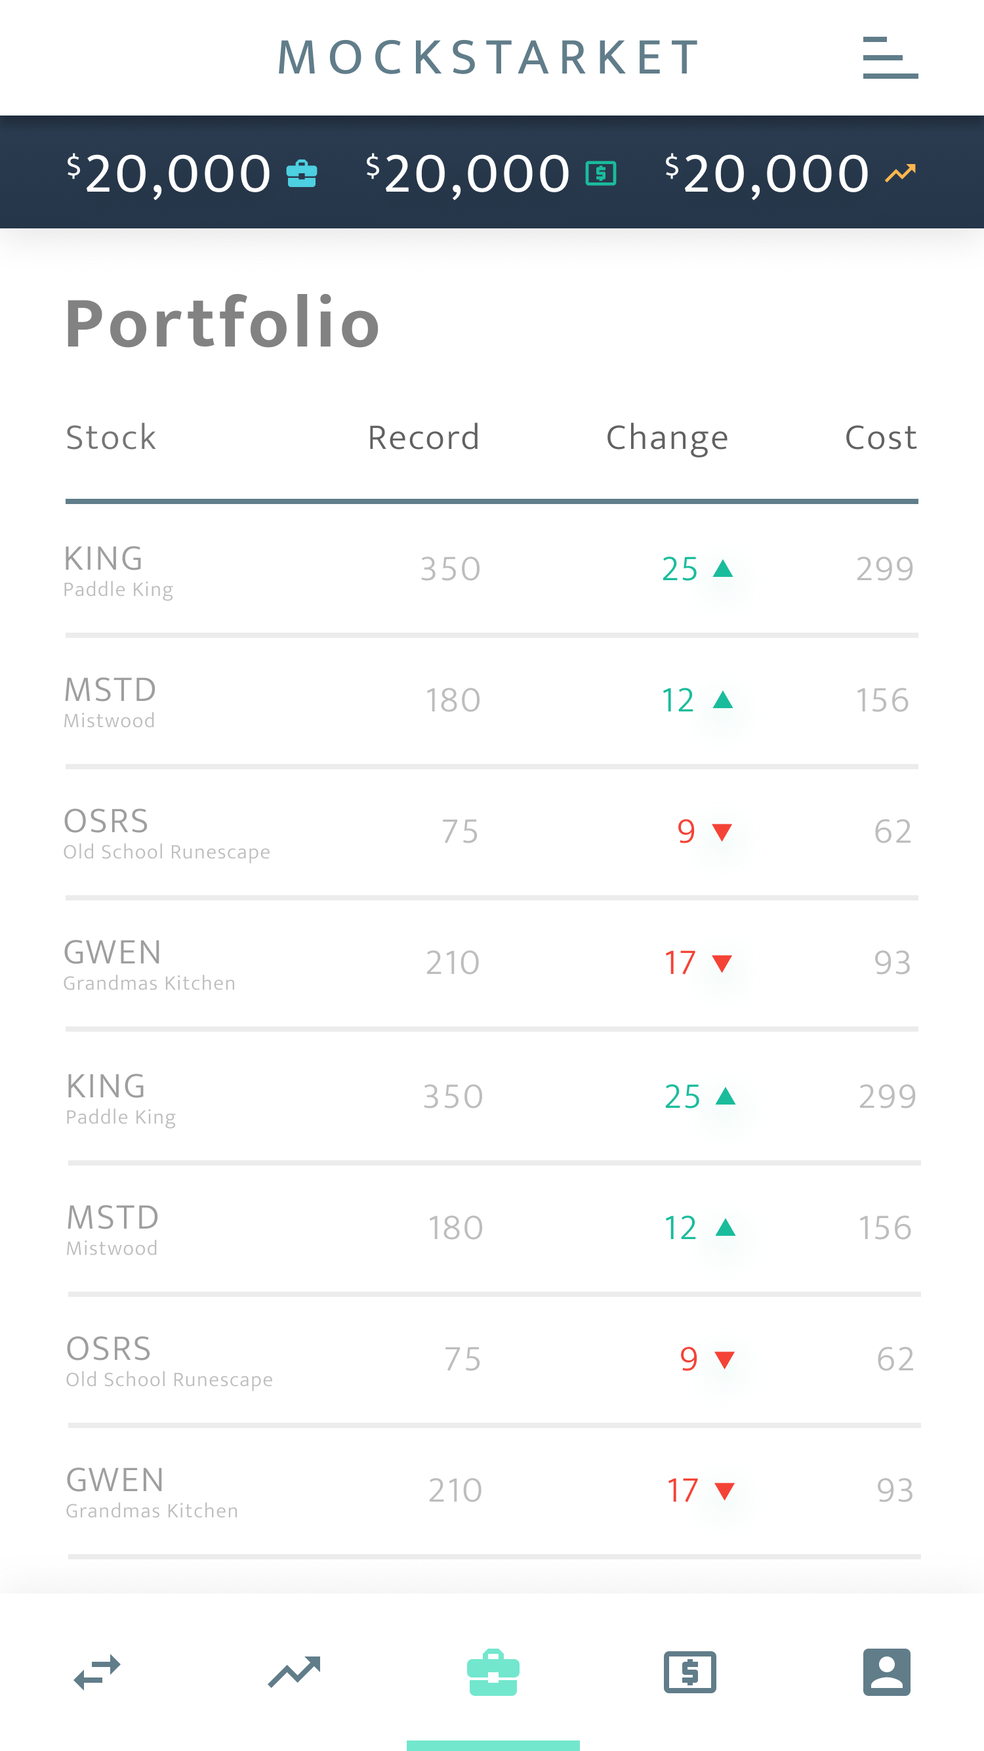
Task: Select the portfolio briefcase tab
Action: [493, 1672]
